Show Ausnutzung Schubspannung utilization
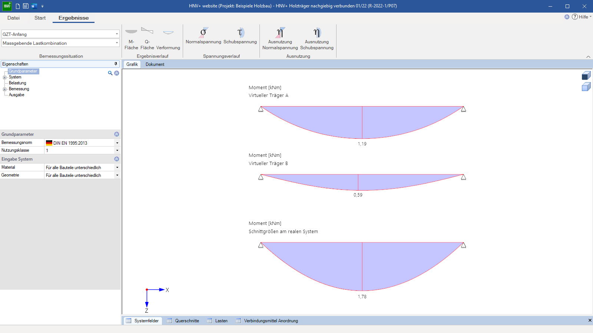The height and width of the screenshot is (333, 593). click(317, 38)
